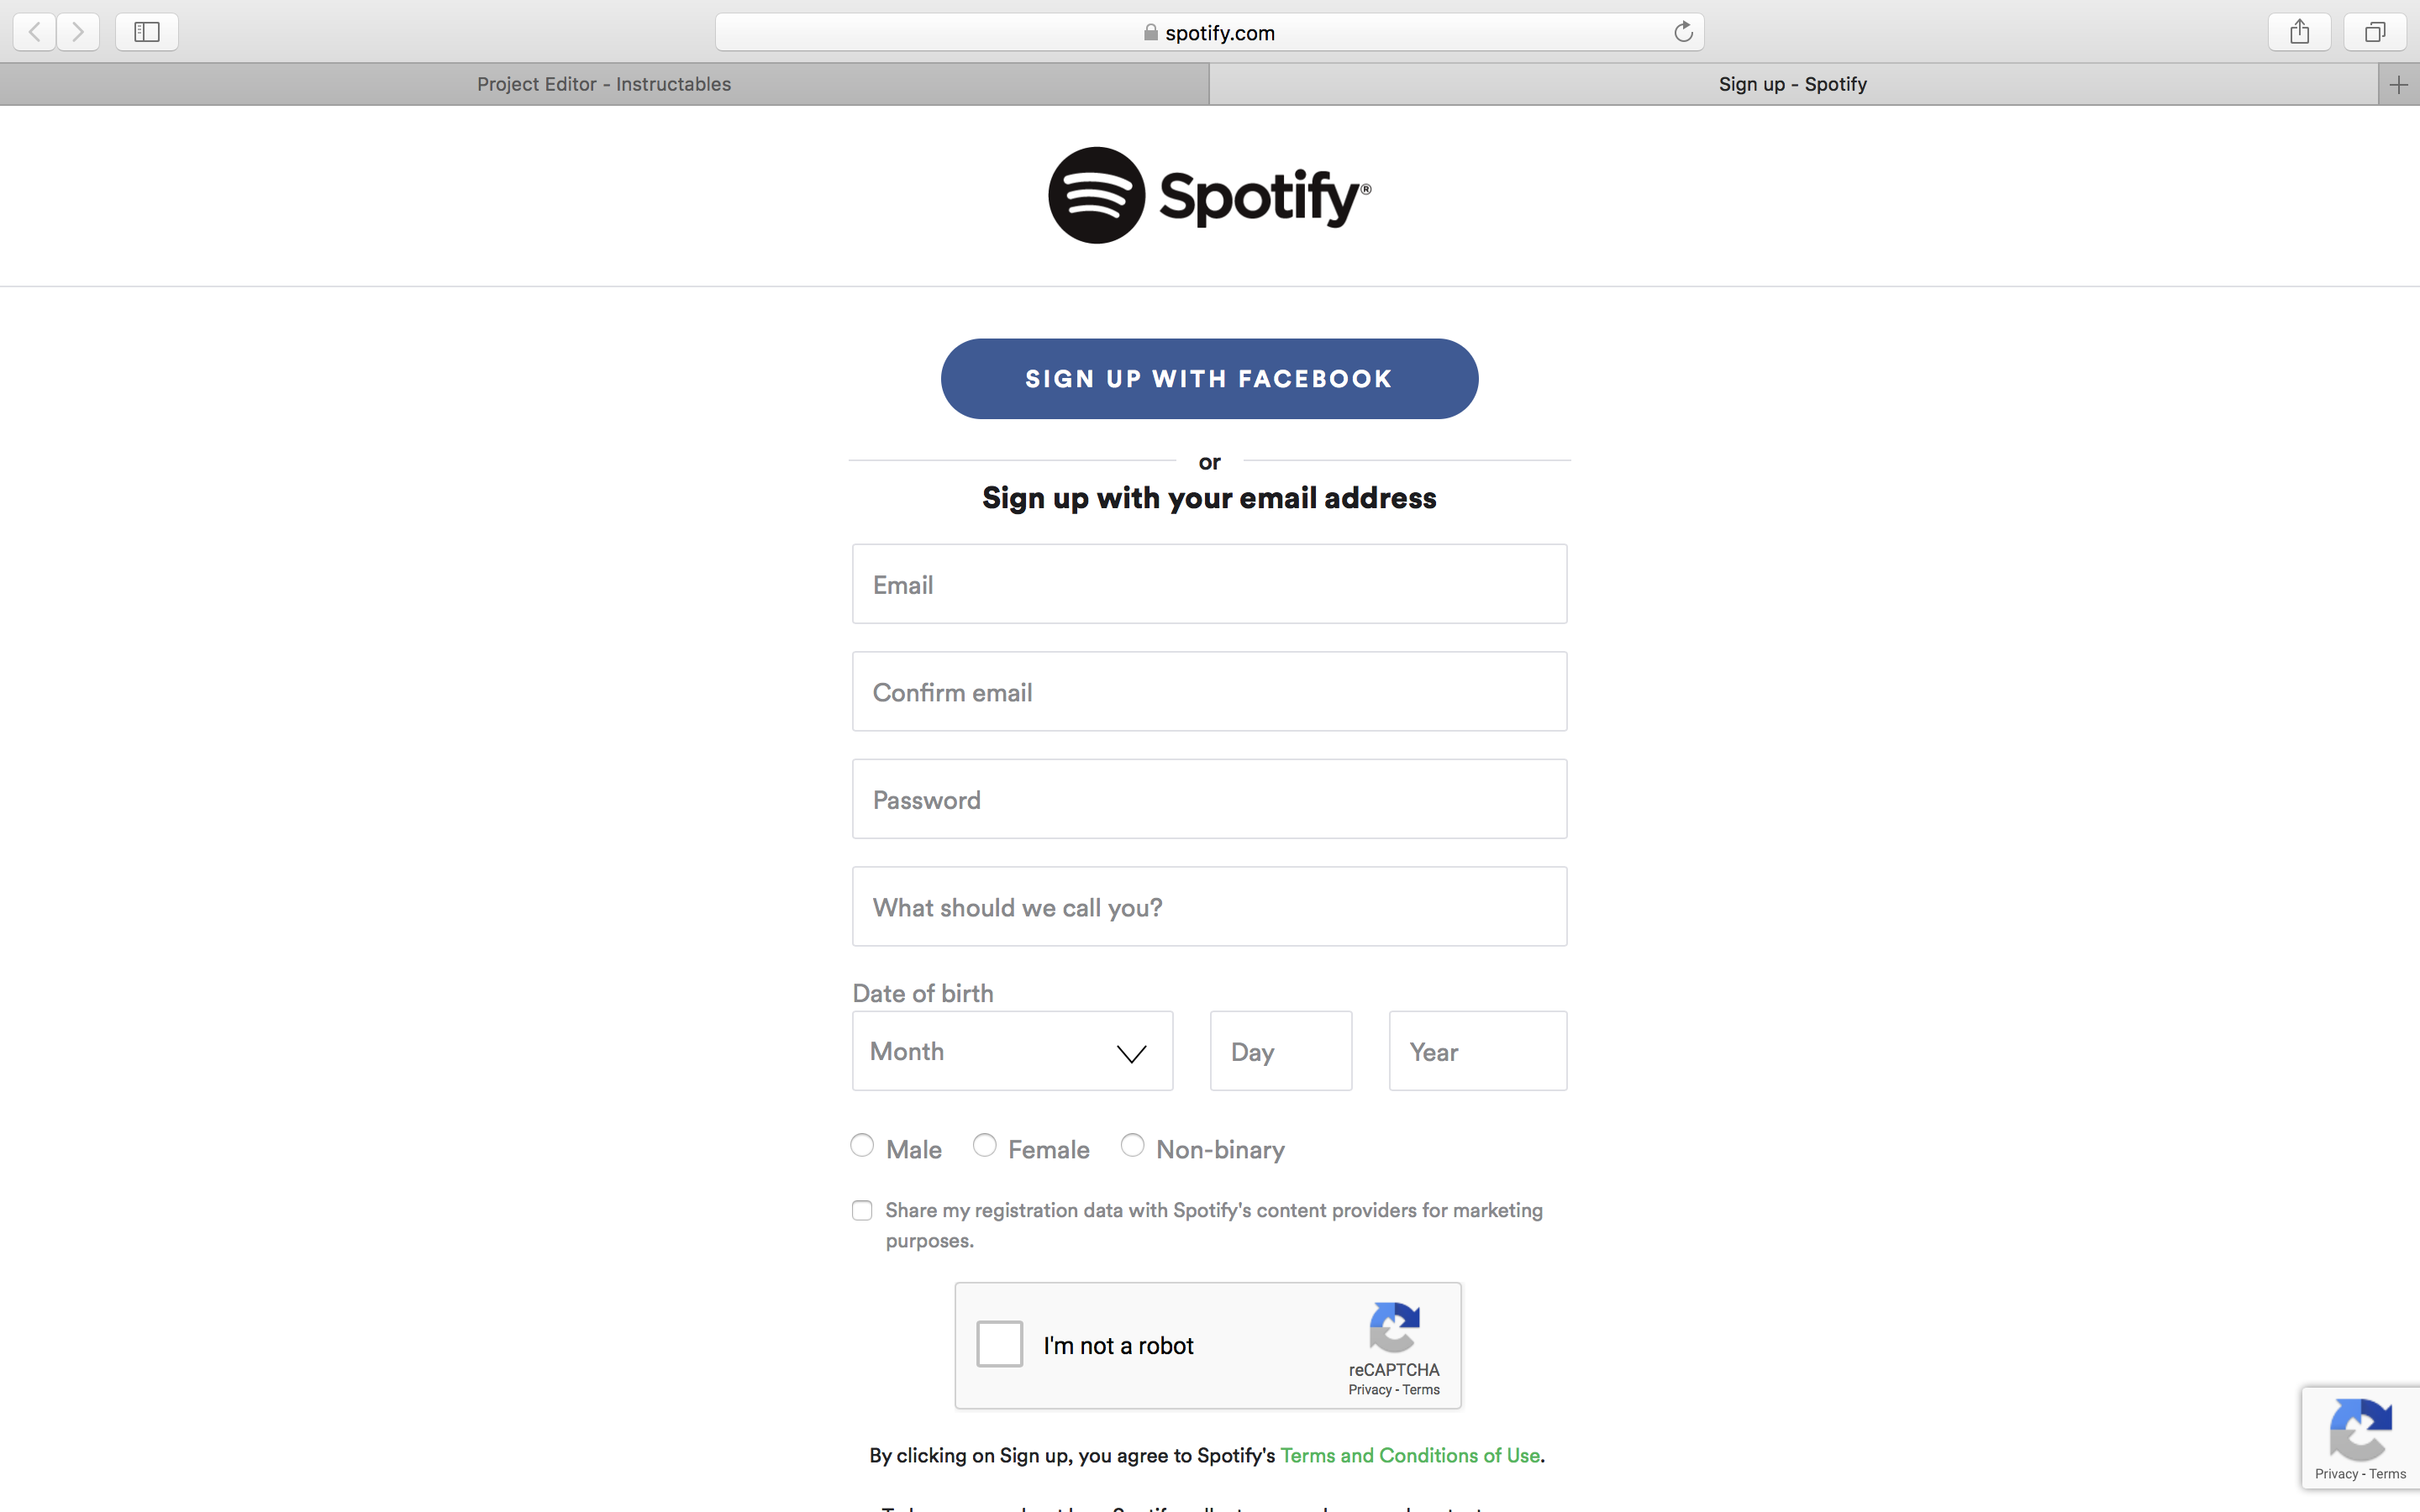Viewport: 2420px width, 1512px height.
Task: Click the Email input field
Action: coord(1209,584)
